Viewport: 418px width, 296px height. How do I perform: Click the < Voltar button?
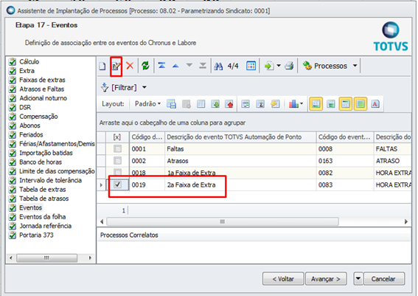coord(283,279)
